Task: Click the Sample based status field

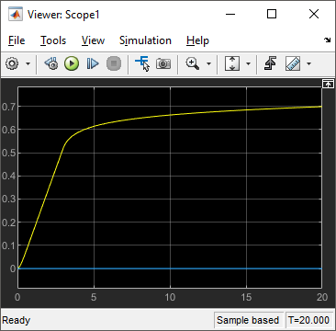Action: point(248,320)
